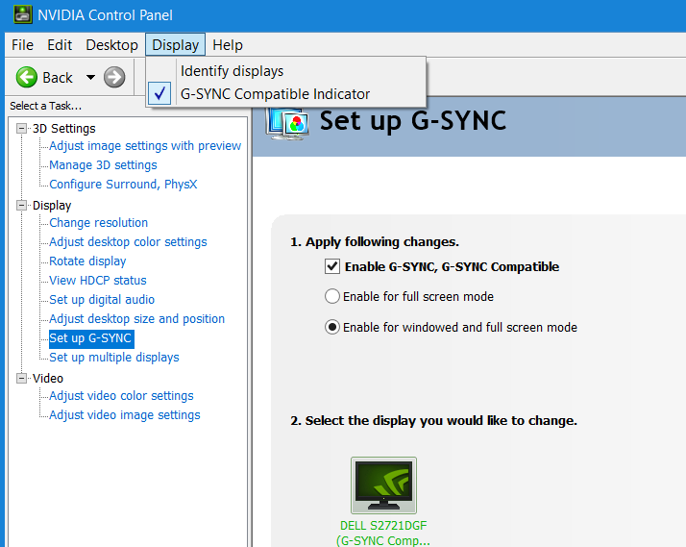686x547 pixels.
Task: Select Enable for windowed and full screen mode
Action: 332,327
